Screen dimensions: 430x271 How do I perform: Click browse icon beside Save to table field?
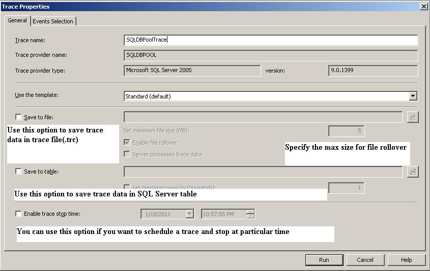[x=412, y=172]
